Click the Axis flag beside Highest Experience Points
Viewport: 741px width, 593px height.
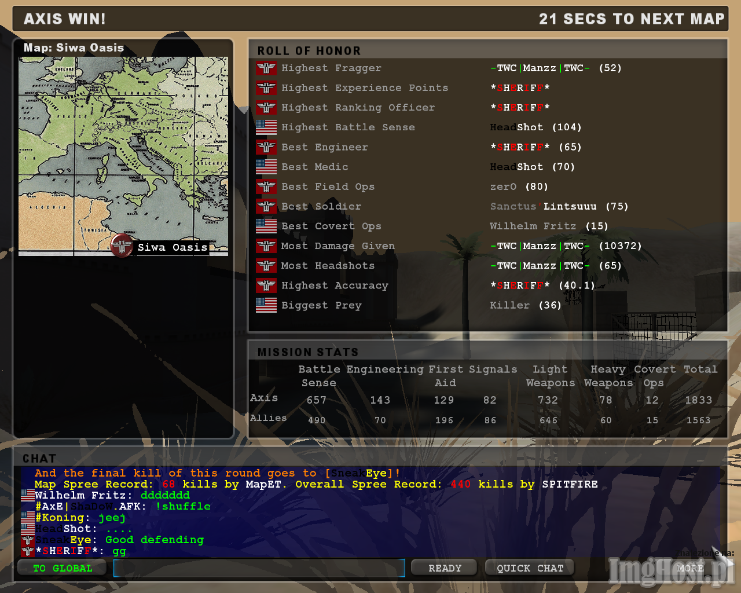(266, 88)
